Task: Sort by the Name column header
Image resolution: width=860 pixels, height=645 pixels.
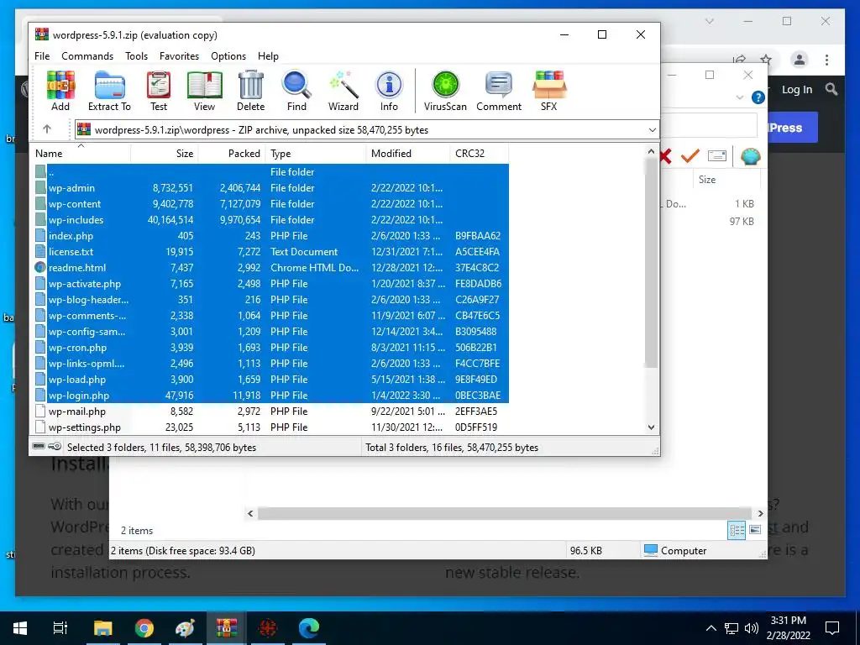Action: (x=81, y=154)
